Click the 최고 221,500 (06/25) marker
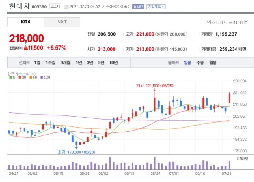254x182 pixels. coord(155,86)
